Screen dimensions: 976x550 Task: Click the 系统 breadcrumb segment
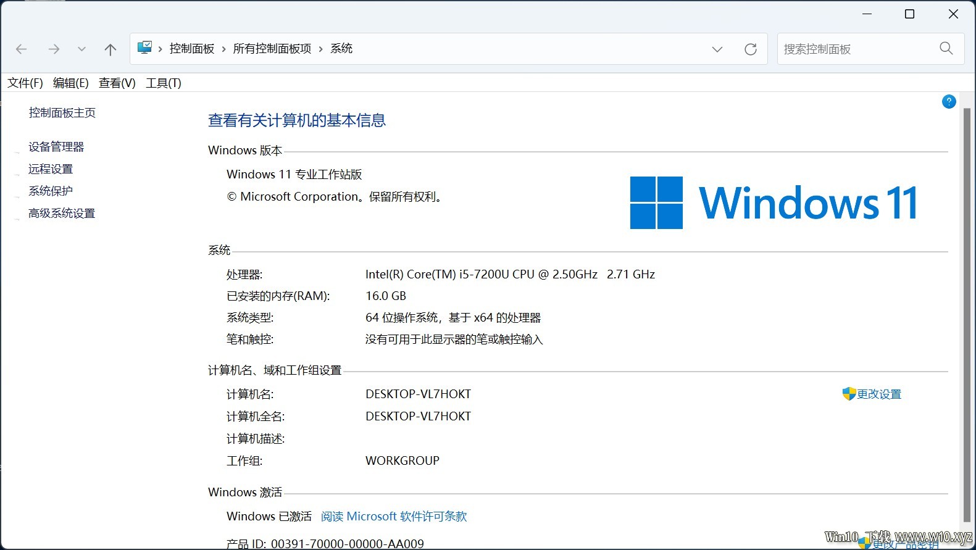point(341,49)
